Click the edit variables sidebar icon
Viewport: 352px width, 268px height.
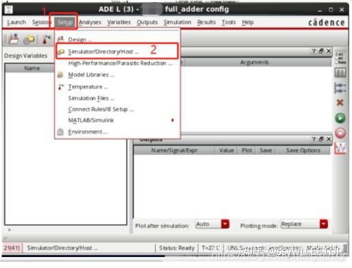pos(340,73)
